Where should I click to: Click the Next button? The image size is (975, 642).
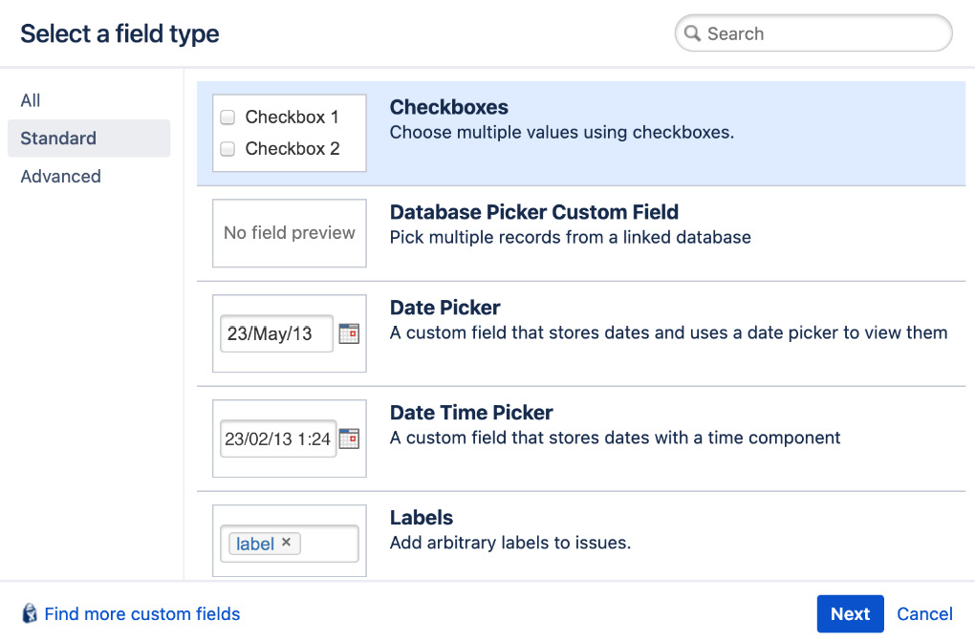click(850, 614)
